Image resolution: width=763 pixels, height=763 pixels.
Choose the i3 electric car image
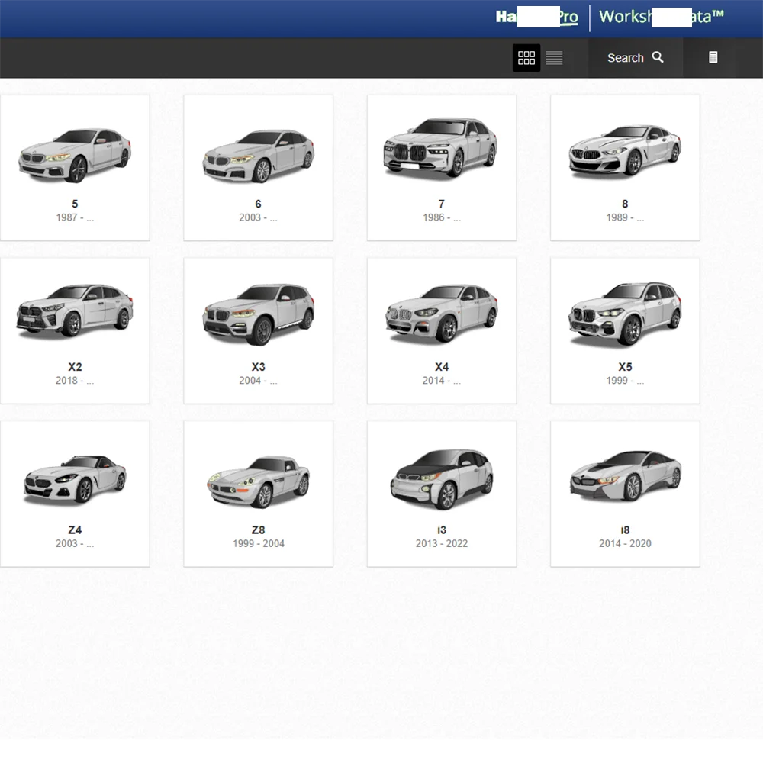(x=442, y=479)
